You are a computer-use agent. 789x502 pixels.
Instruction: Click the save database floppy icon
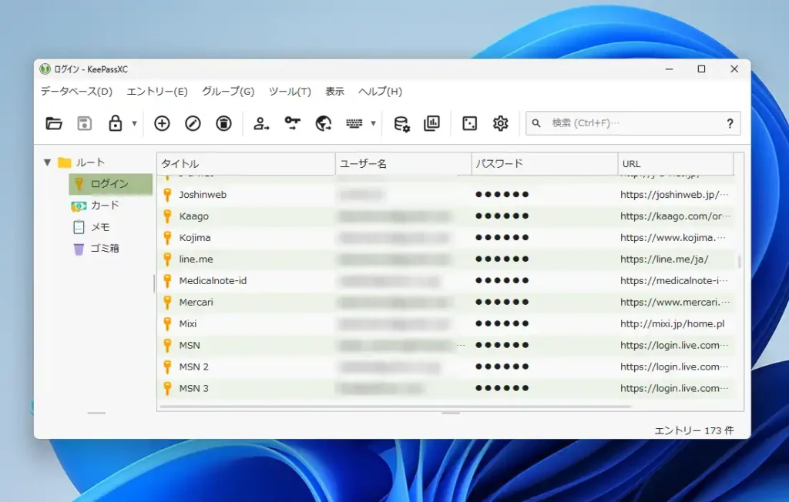coord(85,123)
